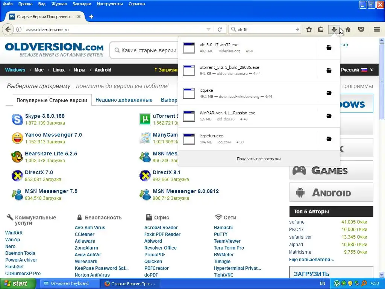Open the Hamachi network link
Image resolution: width=385 pixels, height=289 pixels.
[223, 228]
